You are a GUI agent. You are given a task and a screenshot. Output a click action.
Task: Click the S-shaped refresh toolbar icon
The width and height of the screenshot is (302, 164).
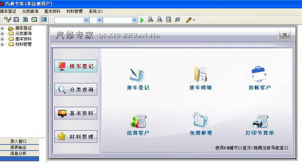pos(177,19)
